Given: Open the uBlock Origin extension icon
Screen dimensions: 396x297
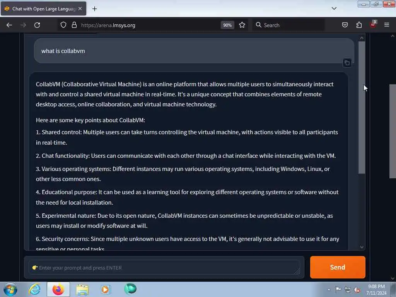Looking at the screenshot, I should tap(373, 24).
